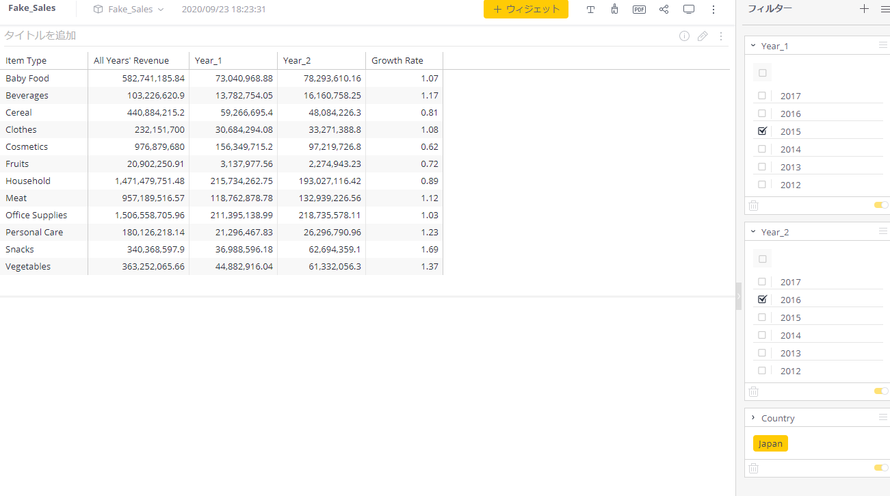Add a new filter with plus icon
Screen dimensions: 890x496
(864, 9)
